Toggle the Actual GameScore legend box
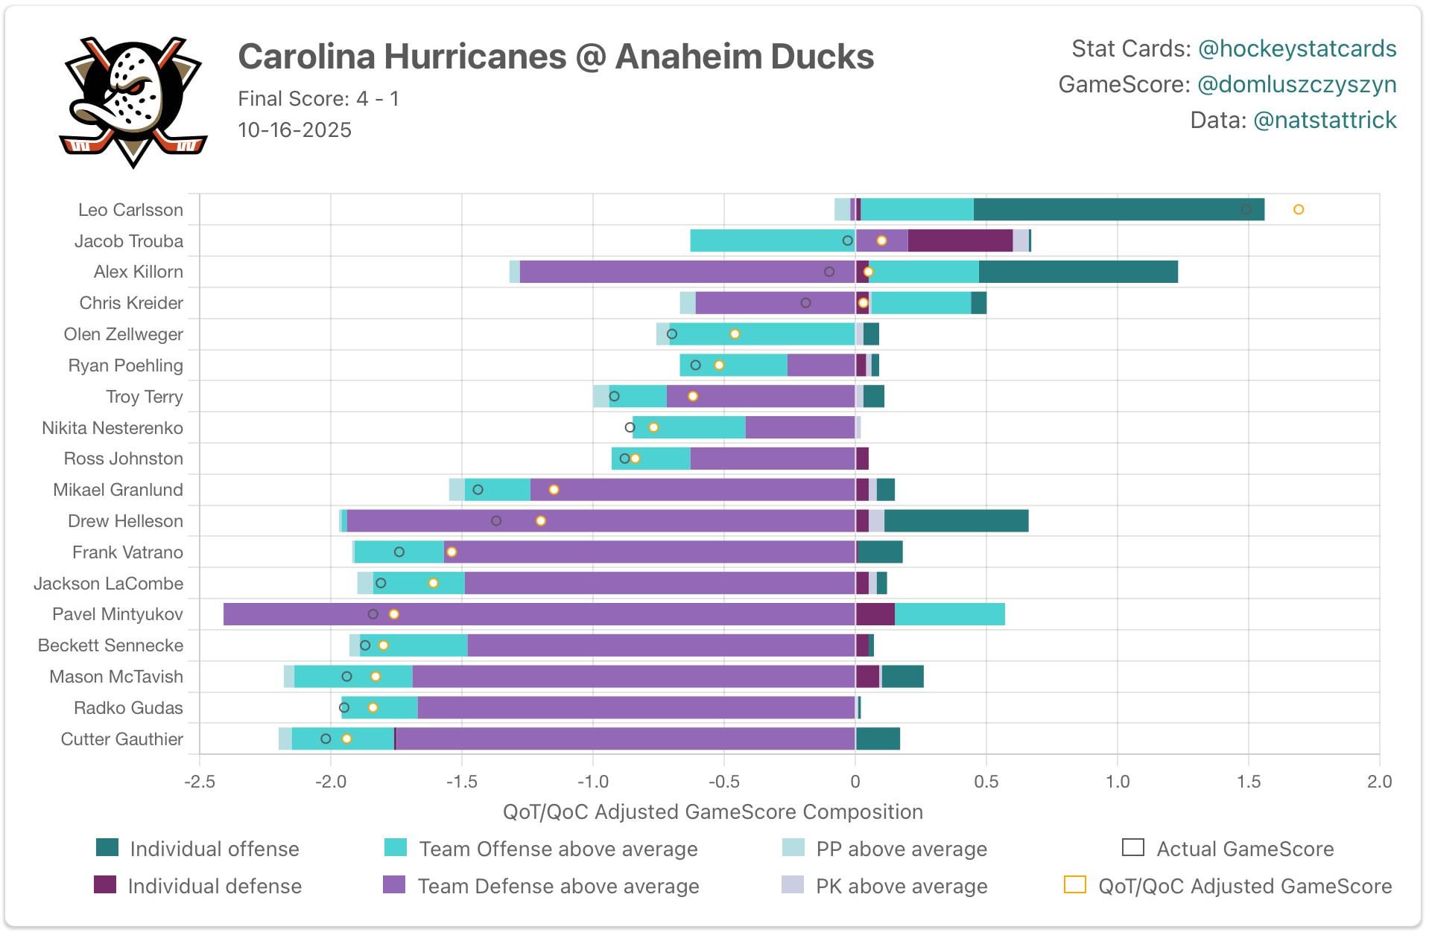 1132,848
